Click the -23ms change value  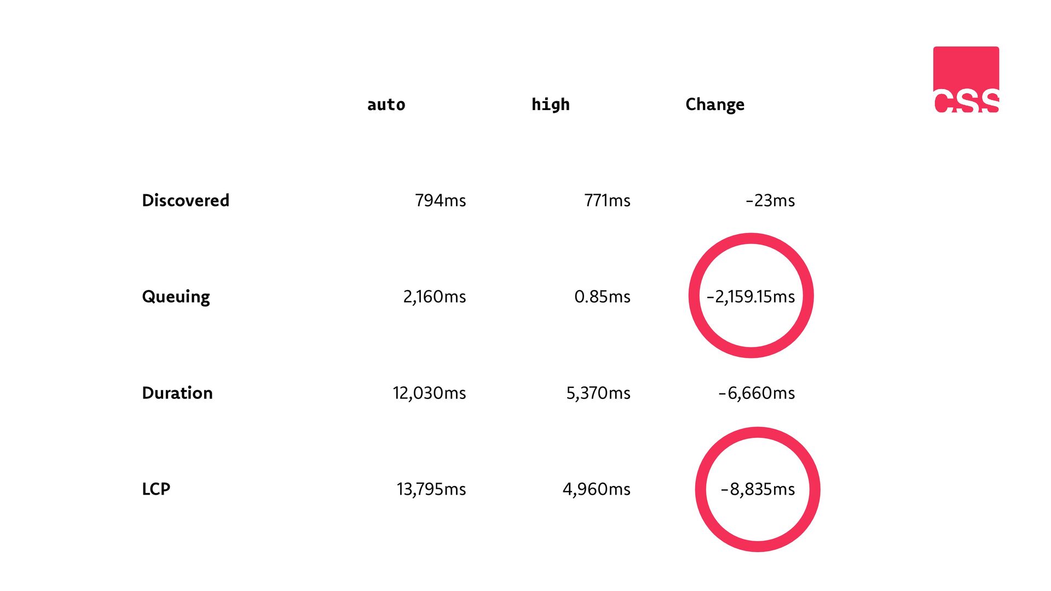point(770,200)
